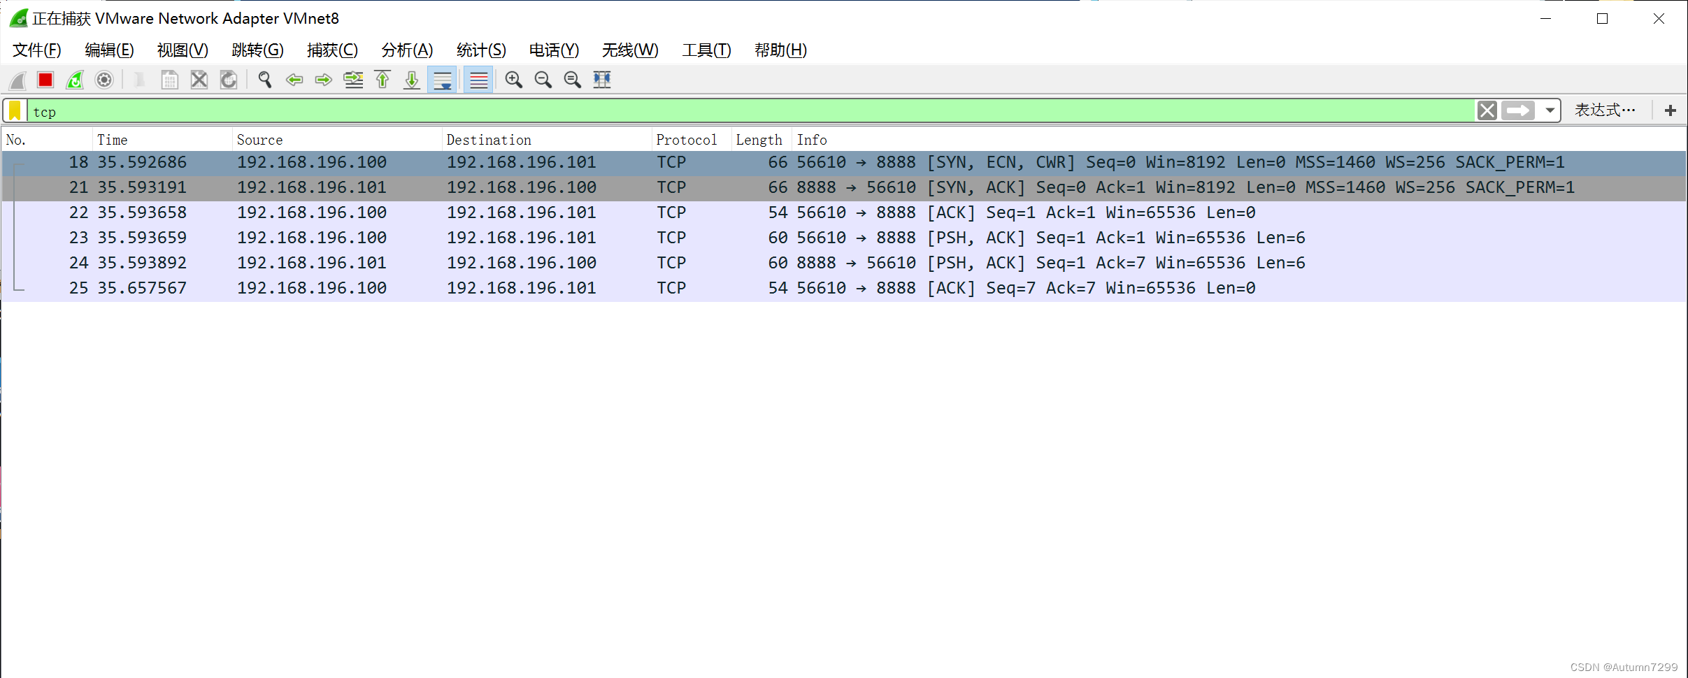Screen dimensions: 1688x678
Task: Sort by the Info column header
Action: click(x=1238, y=140)
